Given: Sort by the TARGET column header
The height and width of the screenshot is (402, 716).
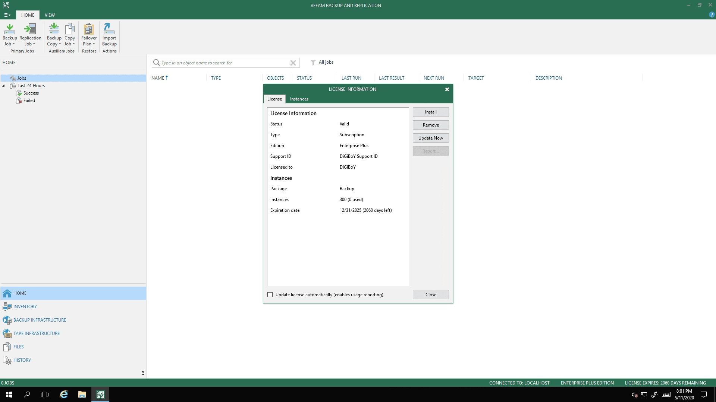Looking at the screenshot, I should point(476,78).
